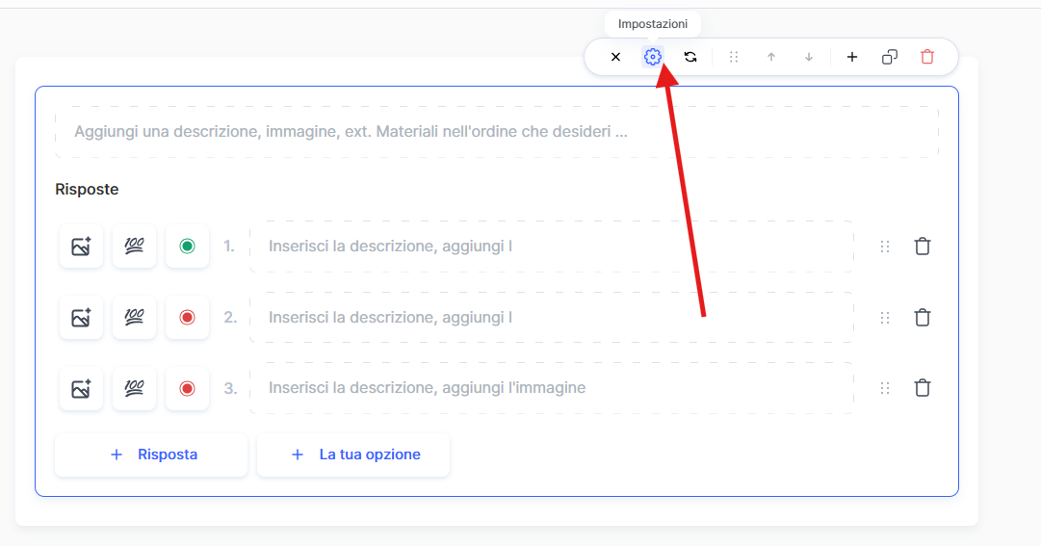Viewport: 1041px width, 546px height.
Task: Click the Risposta add answer button
Action: pyautogui.click(x=151, y=455)
